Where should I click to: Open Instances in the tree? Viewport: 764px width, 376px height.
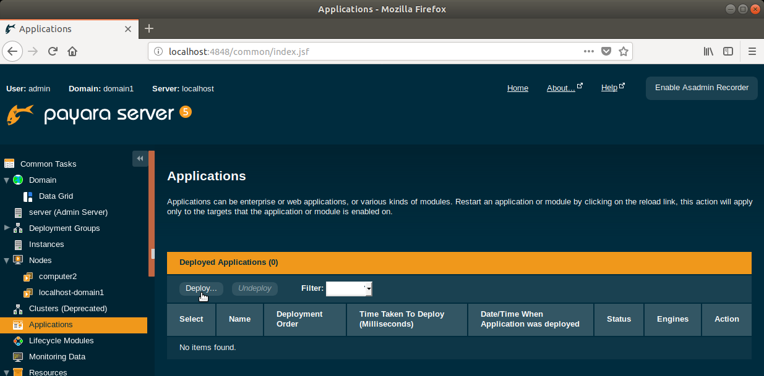tap(46, 244)
